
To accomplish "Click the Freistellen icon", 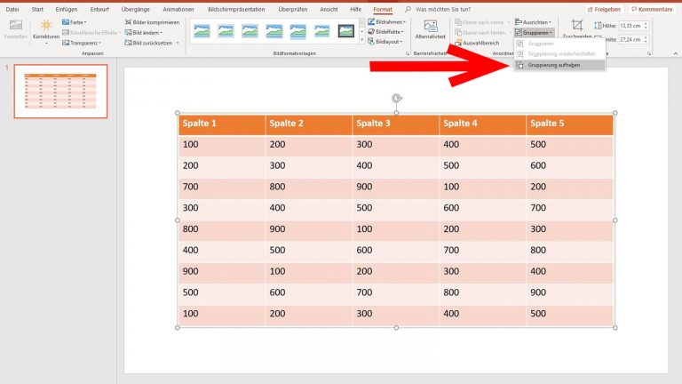I will [16, 25].
